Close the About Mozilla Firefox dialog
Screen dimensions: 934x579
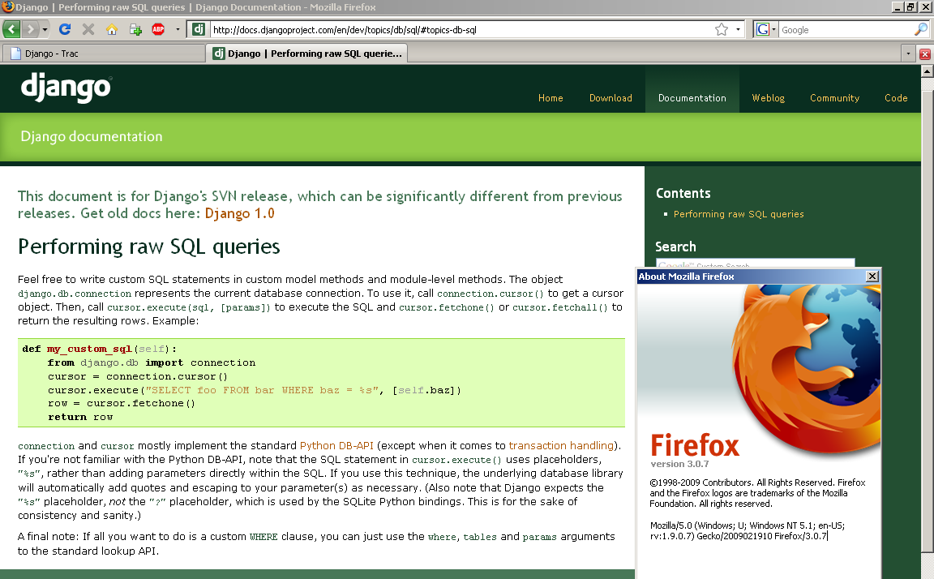(872, 276)
